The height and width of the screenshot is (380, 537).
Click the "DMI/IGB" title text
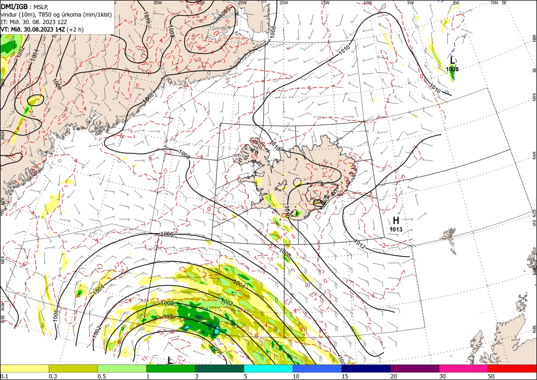tap(14, 6)
